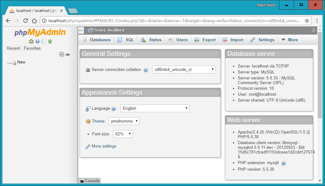Click the Home icon in phpMyAdmin sidebar
The width and height of the screenshot is (325, 186).
[x=31, y=41]
